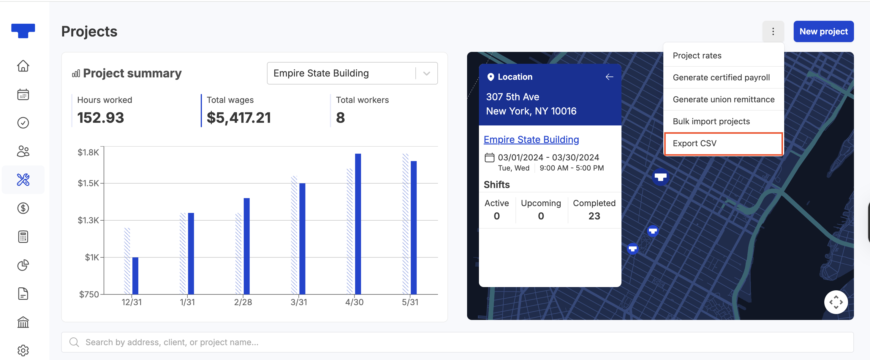This screenshot has width=870, height=360.
Task: Click the back arrow in Location card
Action: click(609, 77)
